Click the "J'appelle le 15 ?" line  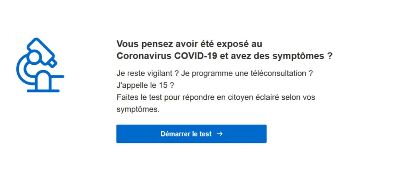[145, 86]
